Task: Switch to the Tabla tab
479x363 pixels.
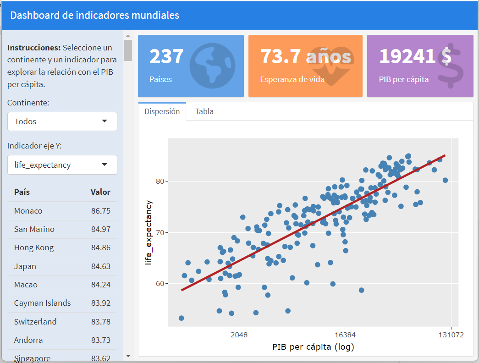Action: (x=204, y=111)
